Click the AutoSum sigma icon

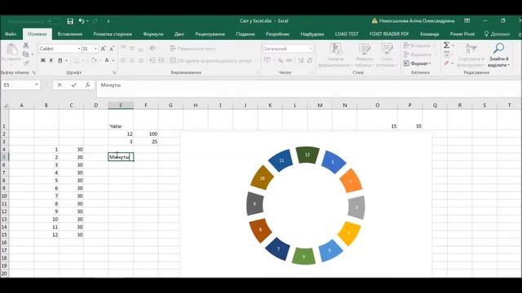click(447, 46)
